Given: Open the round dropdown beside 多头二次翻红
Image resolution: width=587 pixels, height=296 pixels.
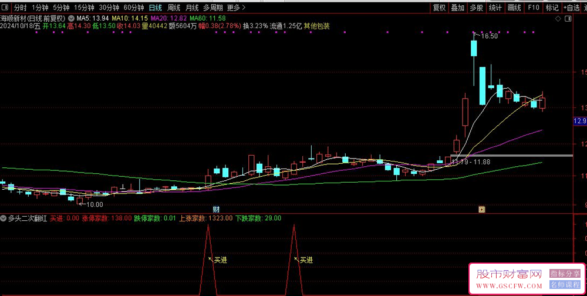Looking at the screenshot, I should 4,218.
